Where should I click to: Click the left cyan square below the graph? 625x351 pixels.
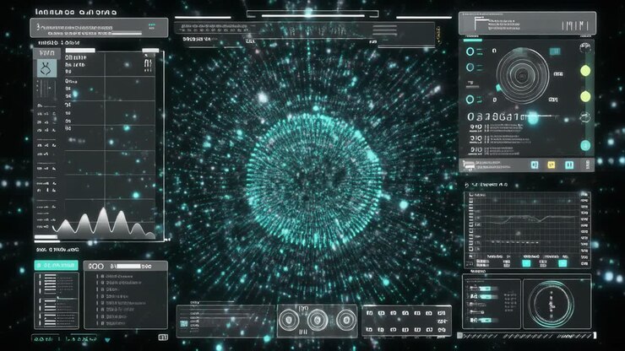coord(526,263)
